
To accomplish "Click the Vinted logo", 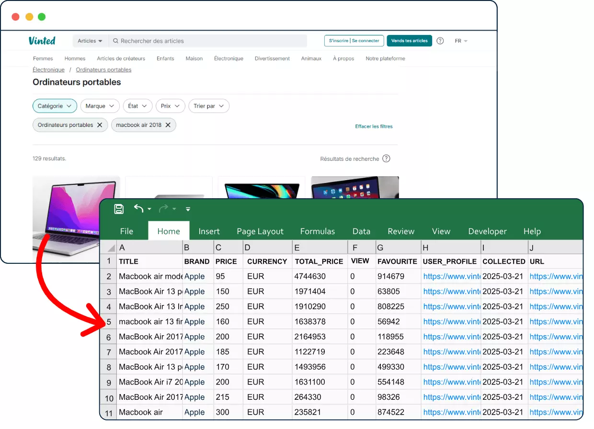I will pyautogui.click(x=42, y=41).
